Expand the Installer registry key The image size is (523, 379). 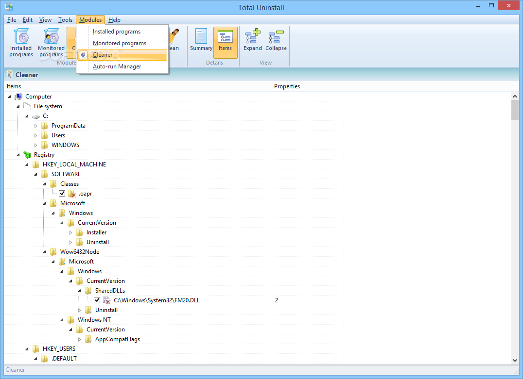(x=70, y=232)
